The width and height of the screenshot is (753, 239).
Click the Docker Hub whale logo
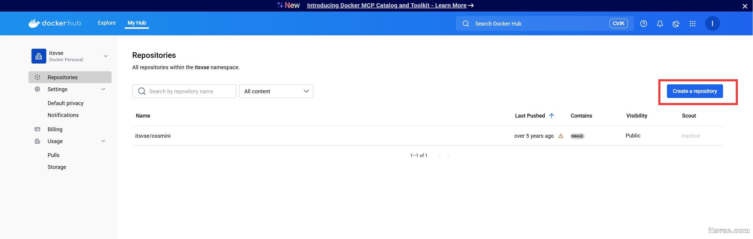[x=34, y=23]
